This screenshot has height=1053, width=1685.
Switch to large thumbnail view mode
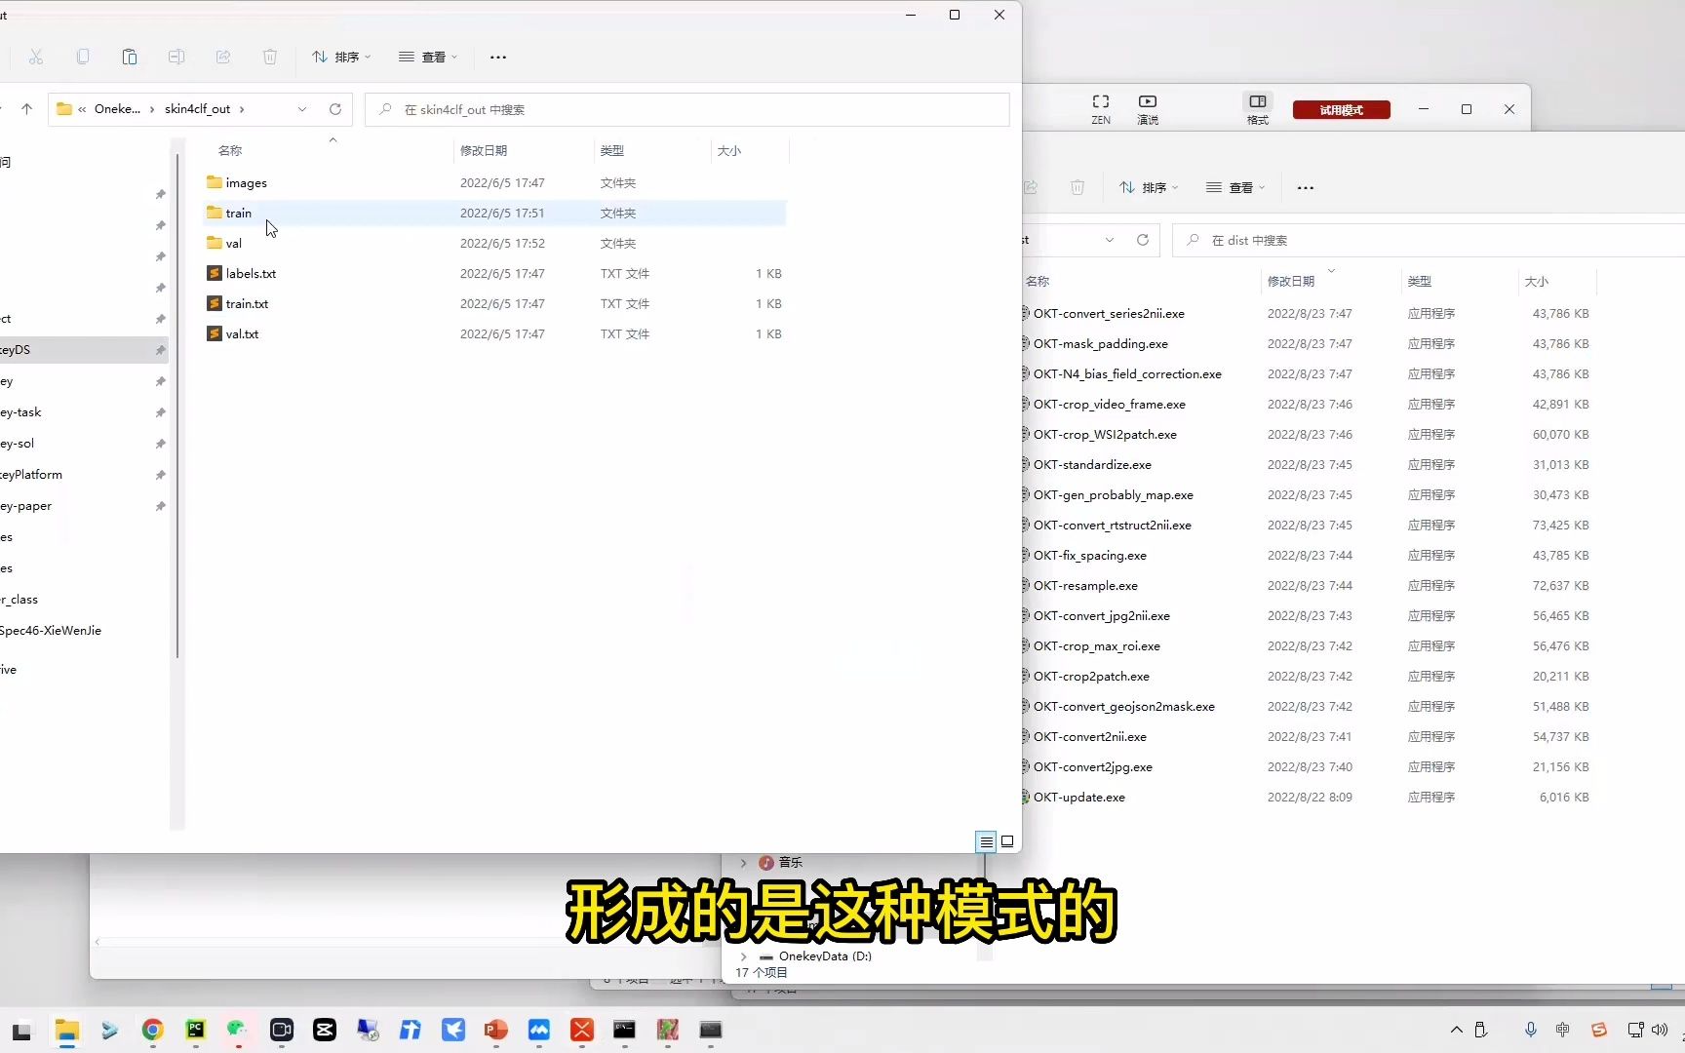1007,840
